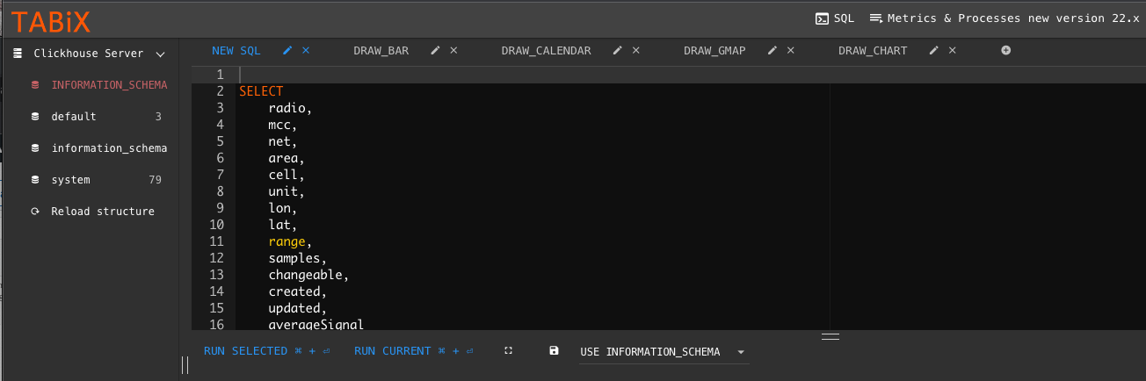Close the DRAW_CHART tab
The height and width of the screenshot is (381, 1146).
(953, 51)
